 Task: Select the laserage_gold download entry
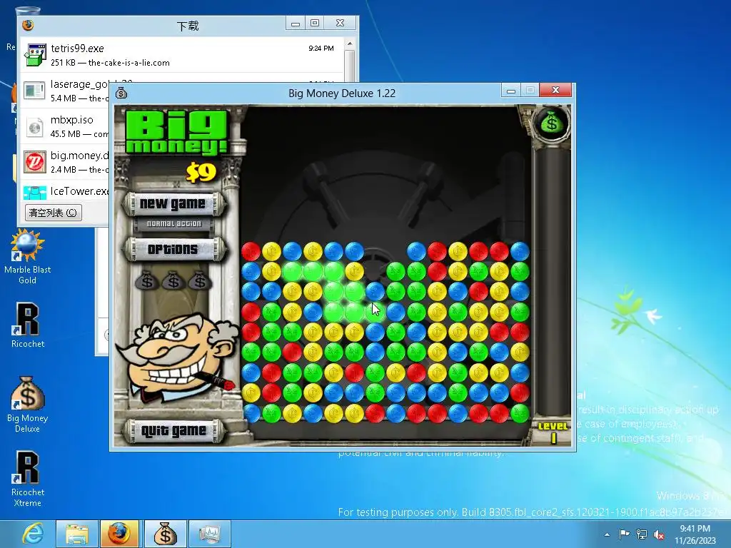tap(65, 91)
